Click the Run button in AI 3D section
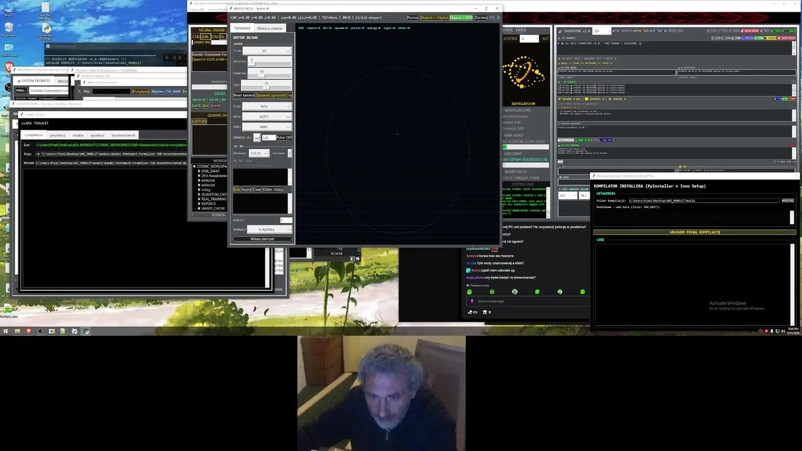This screenshot has height=451, width=802. click(x=236, y=189)
